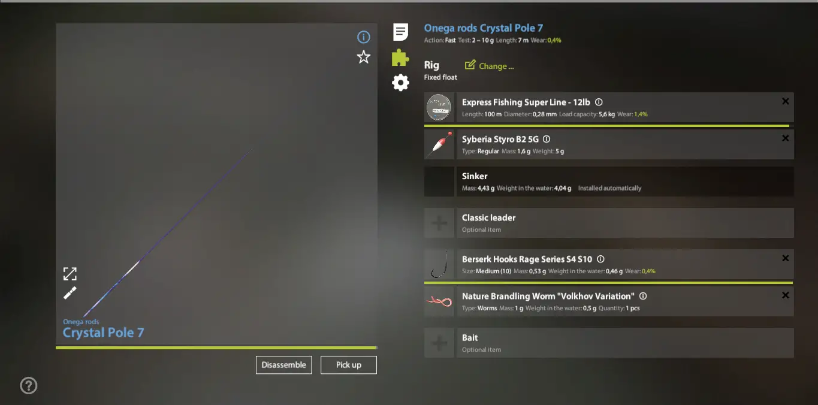The width and height of the screenshot is (818, 405).
Task: Click the Pick up button
Action: [x=349, y=365]
